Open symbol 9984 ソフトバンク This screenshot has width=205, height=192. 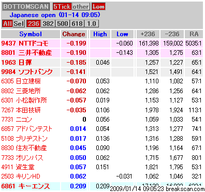point(27,71)
